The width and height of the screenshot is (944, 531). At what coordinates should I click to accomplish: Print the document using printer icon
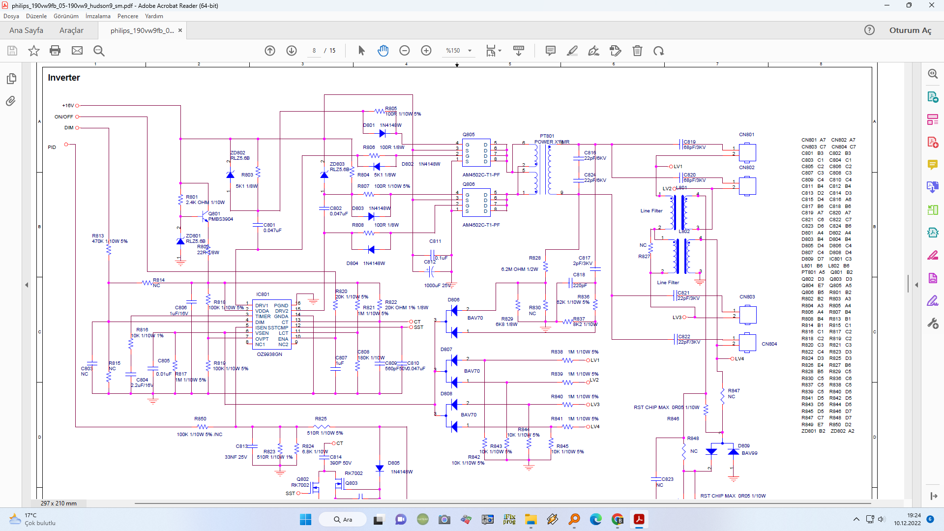pos(55,51)
